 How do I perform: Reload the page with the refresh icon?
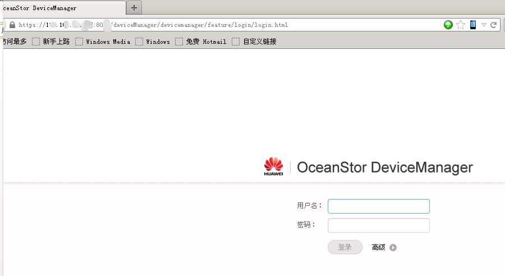(x=493, y=25)
